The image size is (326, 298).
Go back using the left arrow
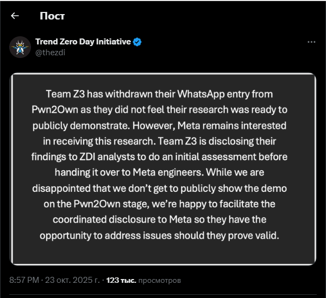(15, 16)
